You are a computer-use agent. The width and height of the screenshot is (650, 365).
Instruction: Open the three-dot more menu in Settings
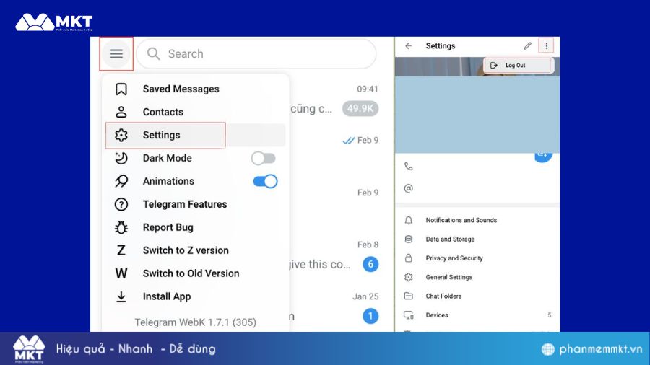tap(547, 46)
